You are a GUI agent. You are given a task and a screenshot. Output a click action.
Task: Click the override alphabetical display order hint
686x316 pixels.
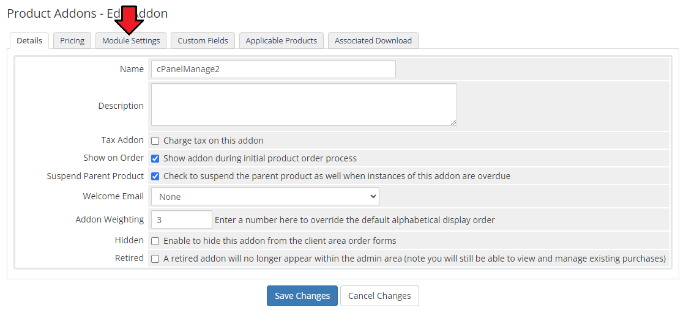pos(355,220)
